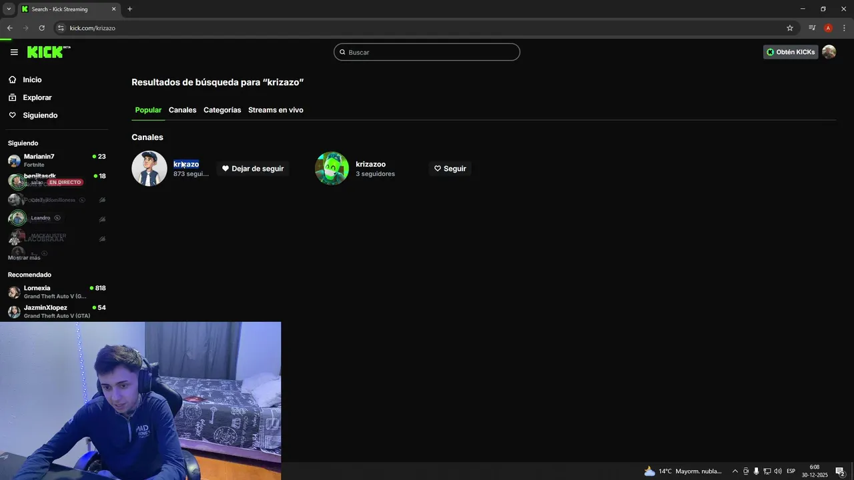Open a new browser tab
The height and width of the screenshot is (480, 854).
coord(129,9)
